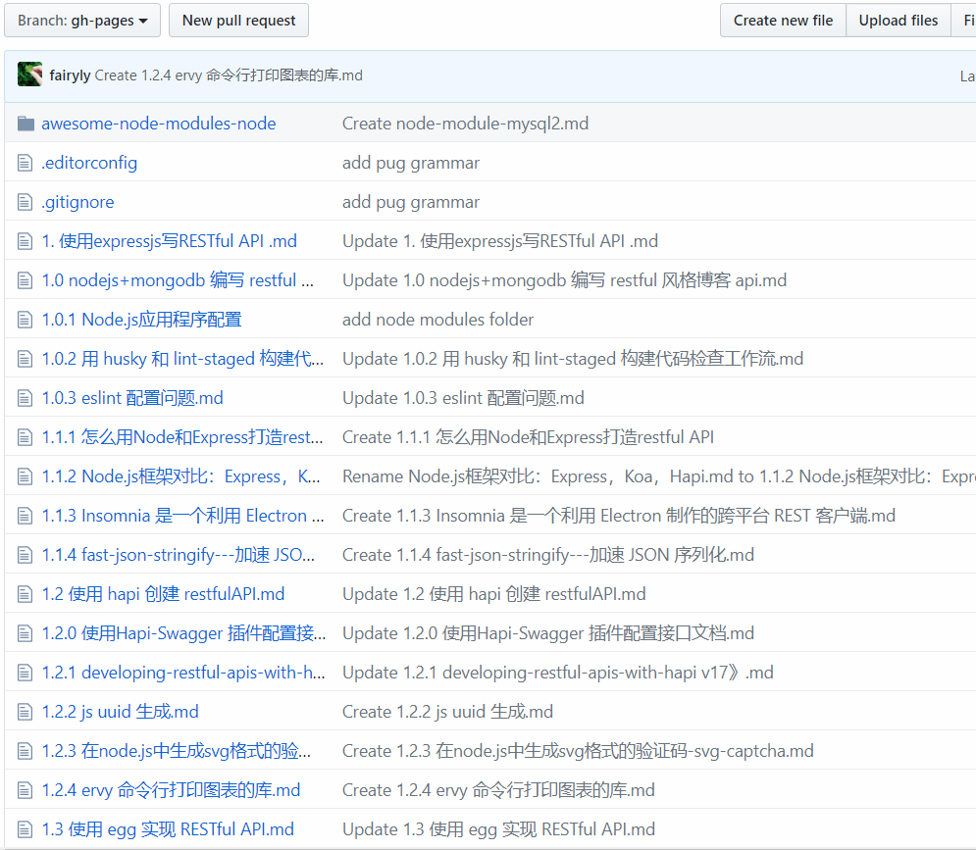
Task: Open '1.2.0 使用Hapi-Swagger 插件配置接...' file
Action: 183,633
